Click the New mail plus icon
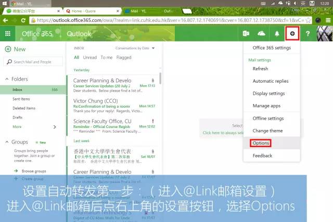Viewport: 333px width, 222px height. 8,49
